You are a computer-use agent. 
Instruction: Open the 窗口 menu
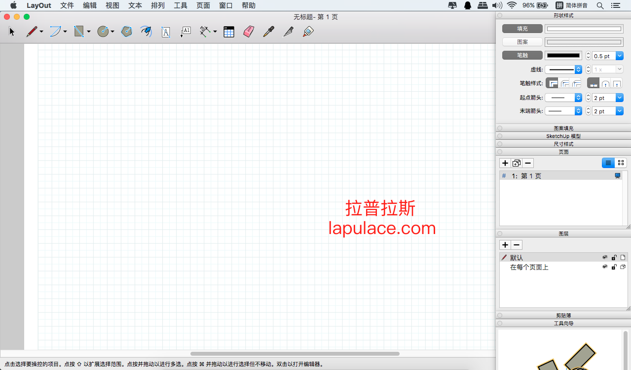point(226,5)
